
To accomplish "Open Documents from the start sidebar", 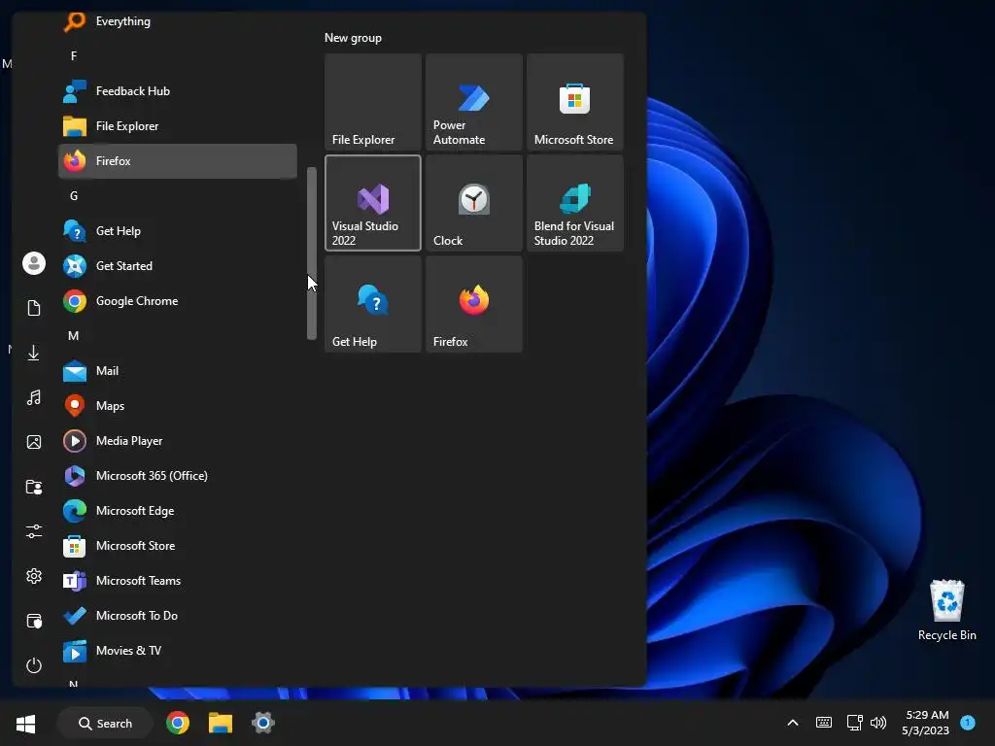I will click(x=34, y=308).
